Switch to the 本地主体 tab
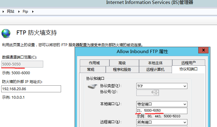The width and height of the screenshot is (217, 127). (156, 63)
